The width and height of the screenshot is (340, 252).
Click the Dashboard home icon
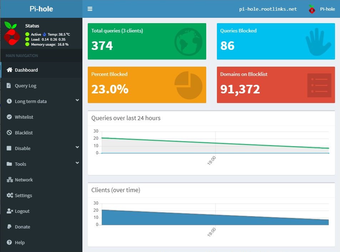[x=10, y=70]
